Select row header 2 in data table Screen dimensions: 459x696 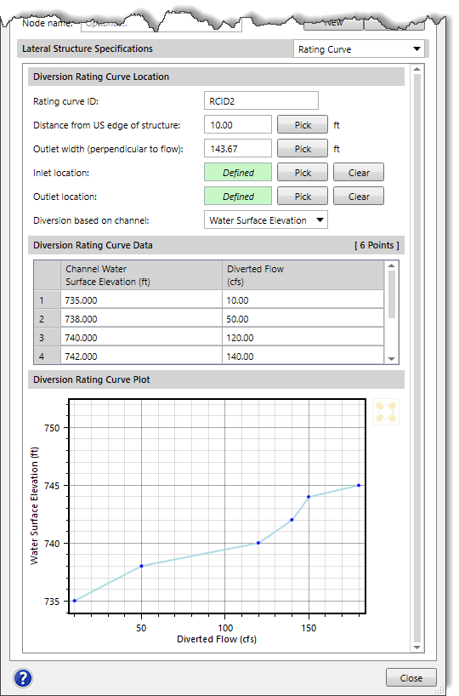coord(47,319)
